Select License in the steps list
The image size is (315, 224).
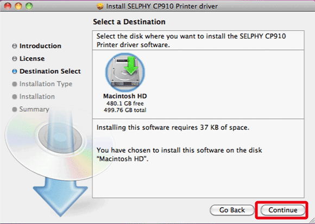(32, 59)
